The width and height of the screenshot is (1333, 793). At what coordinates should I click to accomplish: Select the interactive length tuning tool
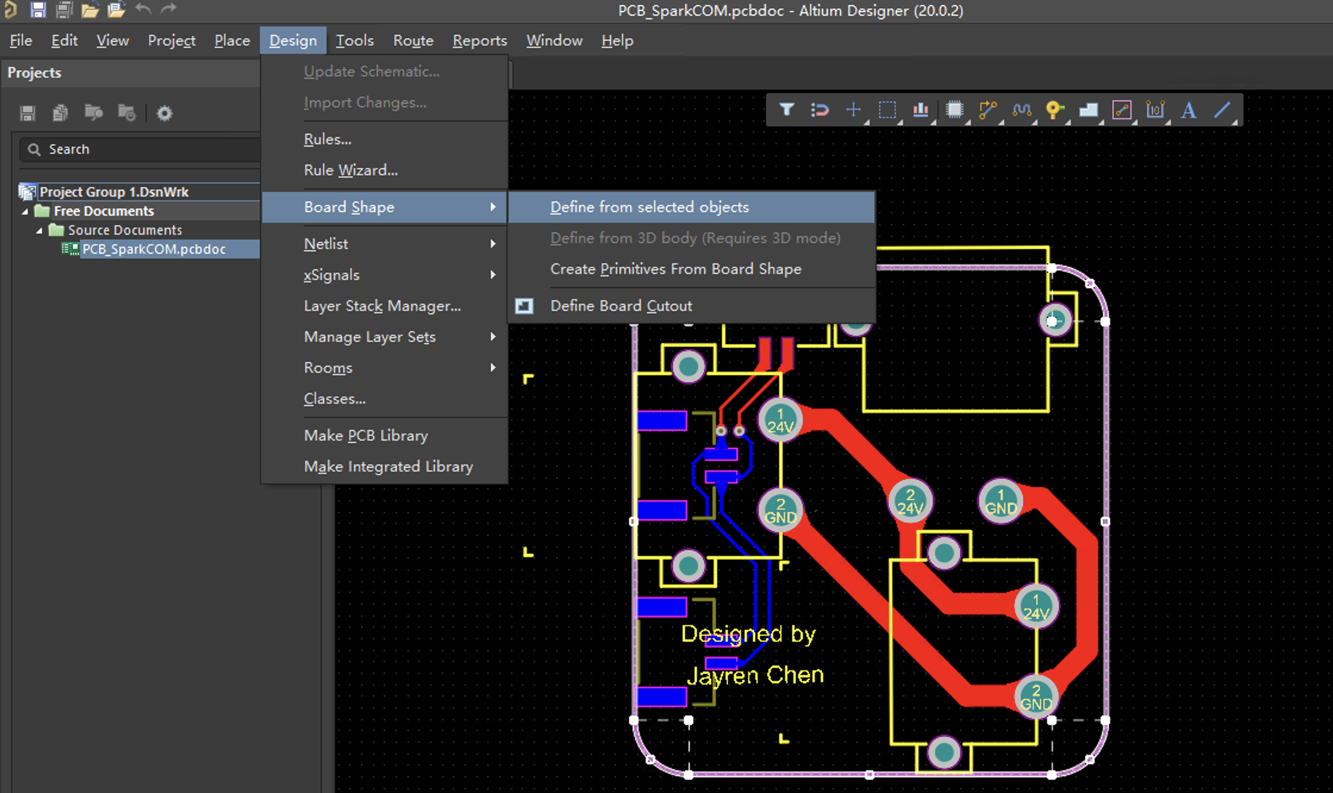coord(1021,110)
